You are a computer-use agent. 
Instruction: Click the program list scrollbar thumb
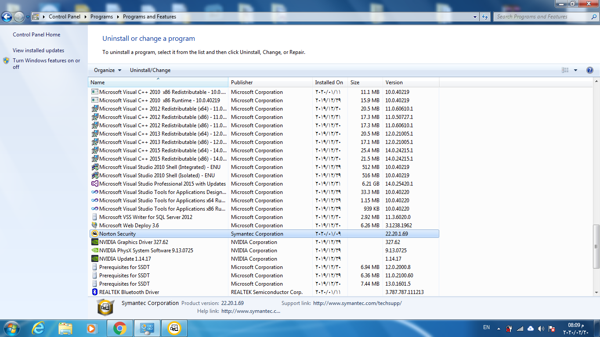click(x=596, y=246)
